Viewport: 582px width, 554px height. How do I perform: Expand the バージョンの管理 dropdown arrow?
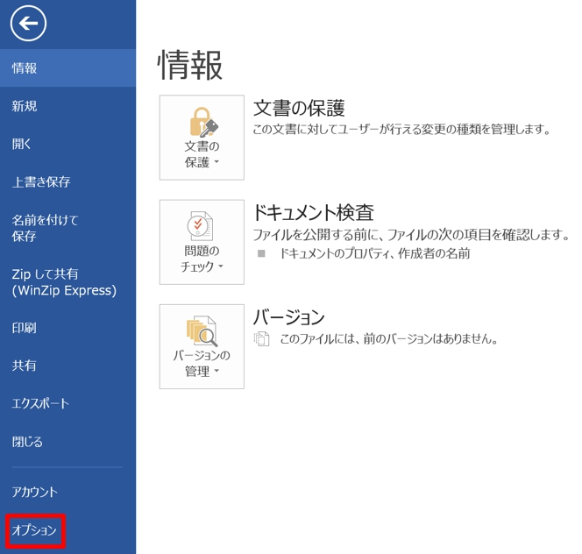tap(216, 371)
